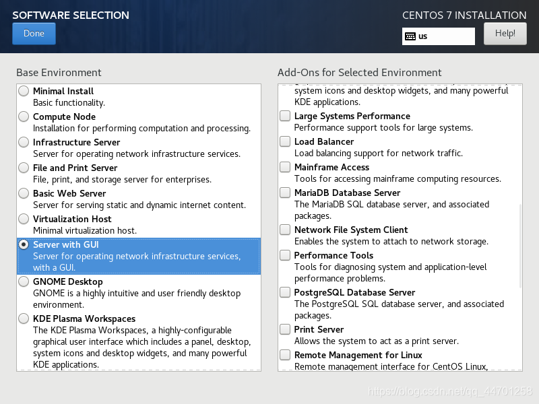Viewport: 539px width, 404px height.
Task: Click 'Enables the system to attach to network storage.'
Action: pos(391,242)
